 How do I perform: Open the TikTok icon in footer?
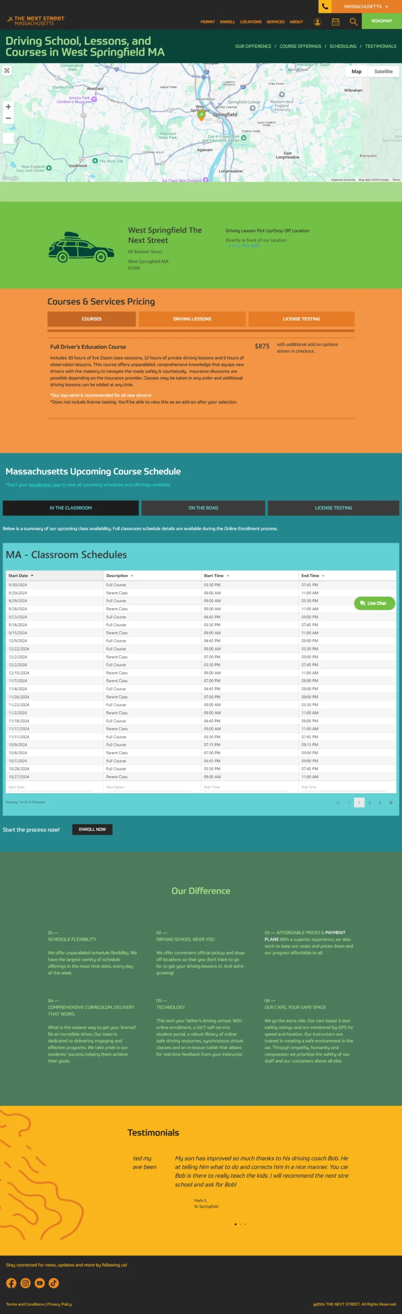(54, 1283)
